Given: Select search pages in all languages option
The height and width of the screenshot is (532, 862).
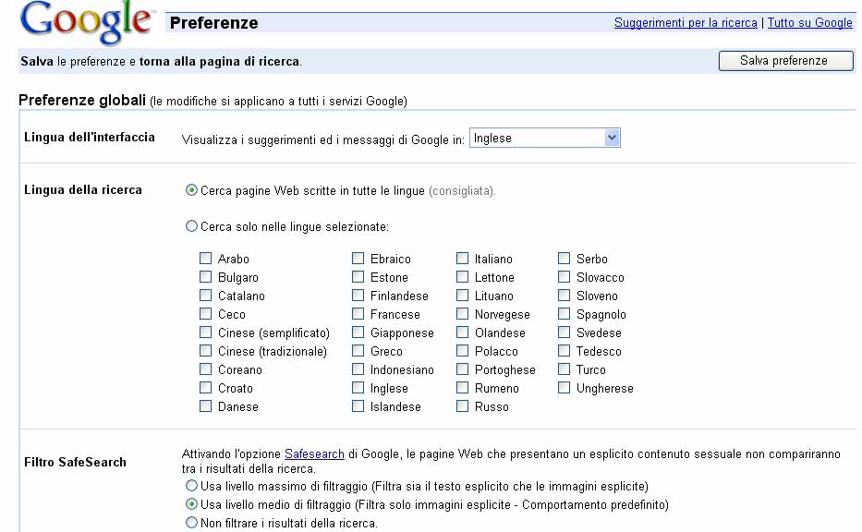Looking at the screenshot, I should [x=192, y=190].
